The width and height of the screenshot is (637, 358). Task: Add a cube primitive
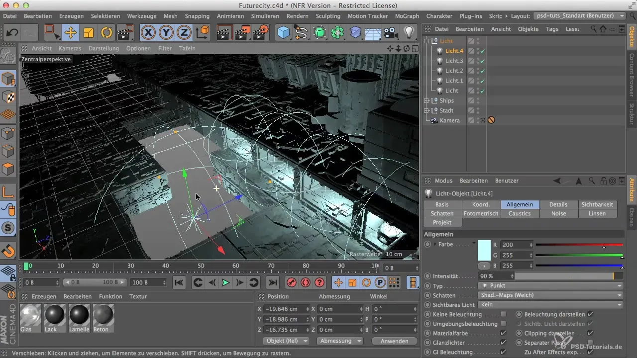click(x=284, y=33)
